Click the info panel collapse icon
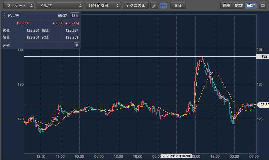Viewport: 269px width, 160px height. coord(75,15)
